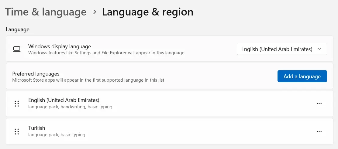Viewport: 338px width, 149px height.
Task: Select the Turkish language row
Action: click(170, 131)
